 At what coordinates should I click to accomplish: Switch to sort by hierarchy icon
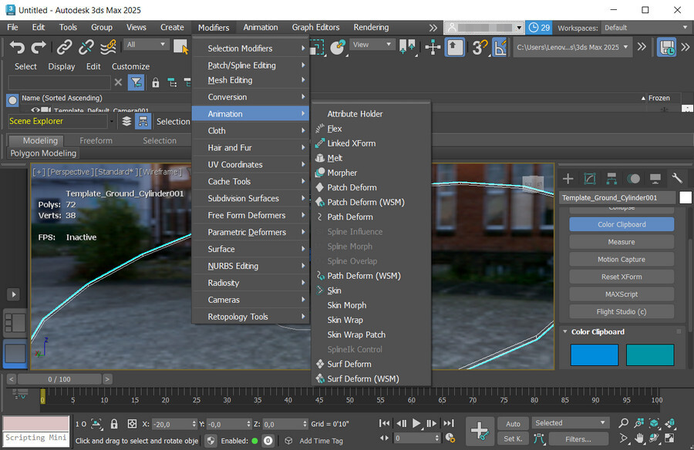click(143, 121)
